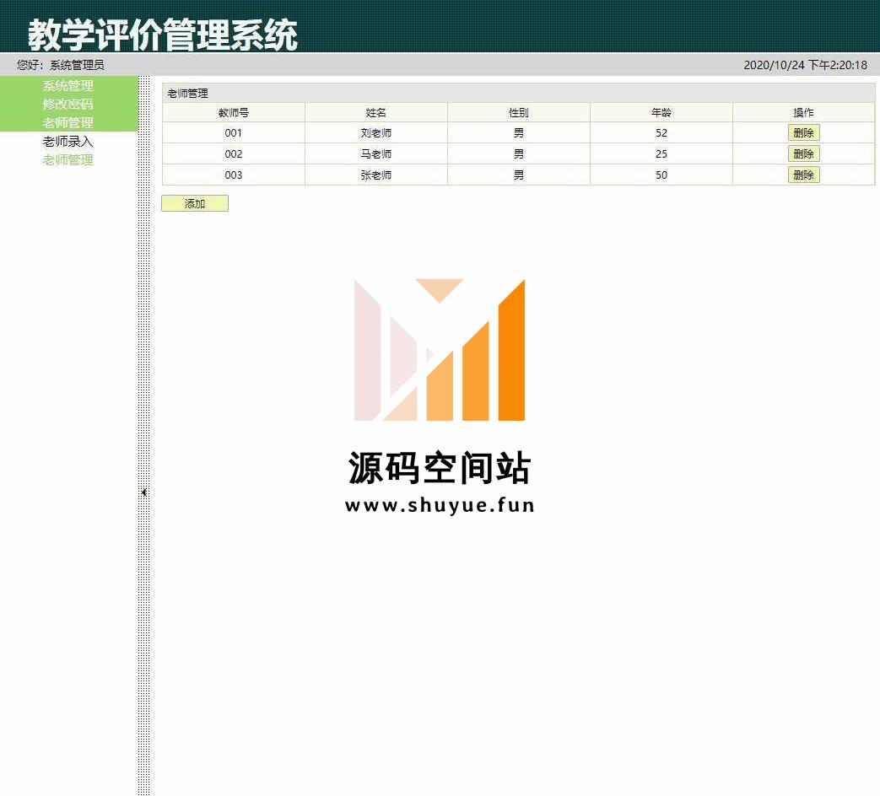The width and height of the screenshot is (880, 796).
Task: Click age value 50
Action: tap(661, 175)
